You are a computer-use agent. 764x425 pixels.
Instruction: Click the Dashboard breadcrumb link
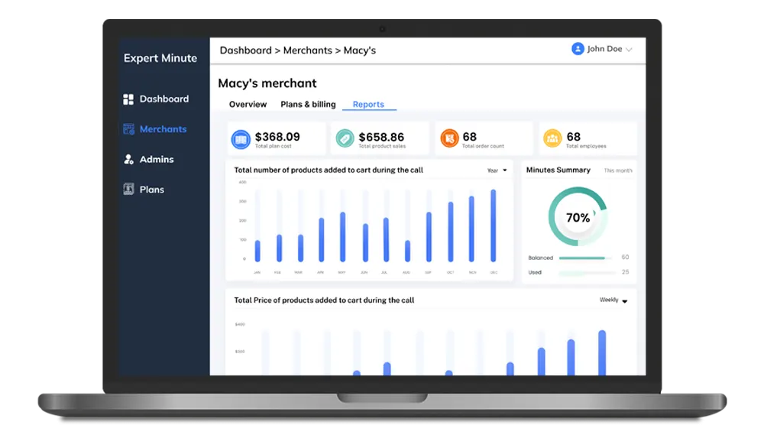click(245, 50)
